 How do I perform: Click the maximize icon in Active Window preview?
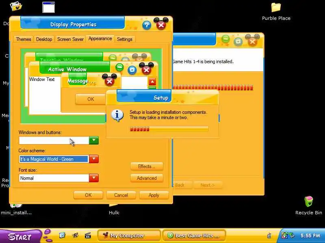tap(132, 70)
